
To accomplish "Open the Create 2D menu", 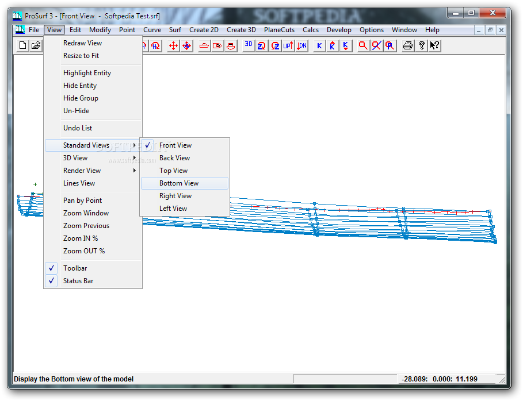I will point(204,30).
